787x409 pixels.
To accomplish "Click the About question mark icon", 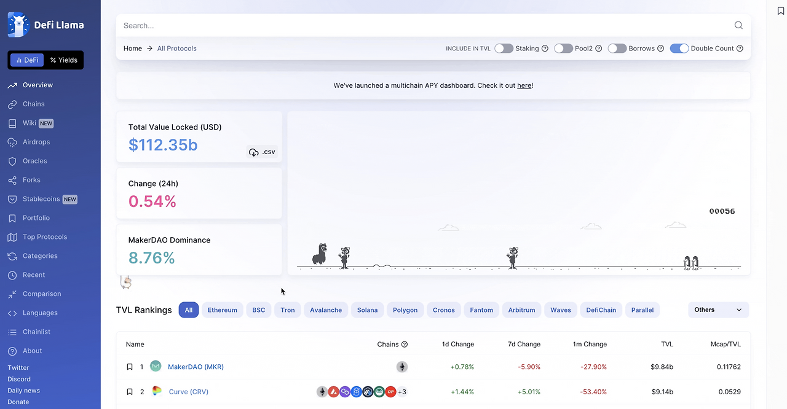I will point(12,351).
